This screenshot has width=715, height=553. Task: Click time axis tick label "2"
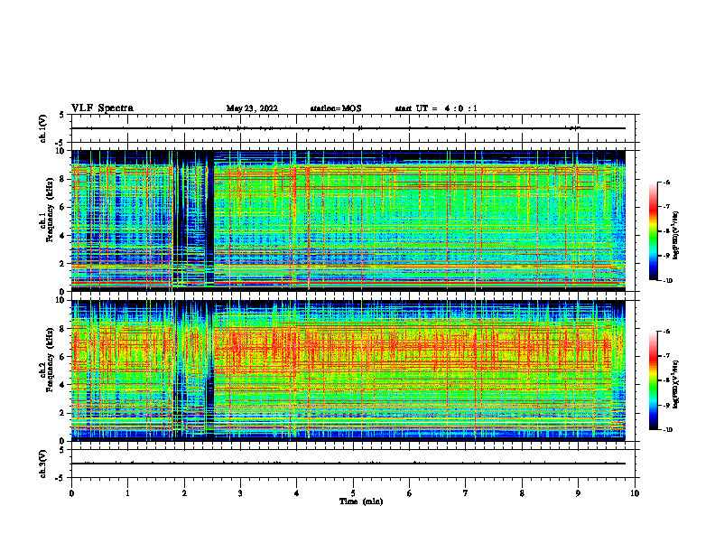184,493
